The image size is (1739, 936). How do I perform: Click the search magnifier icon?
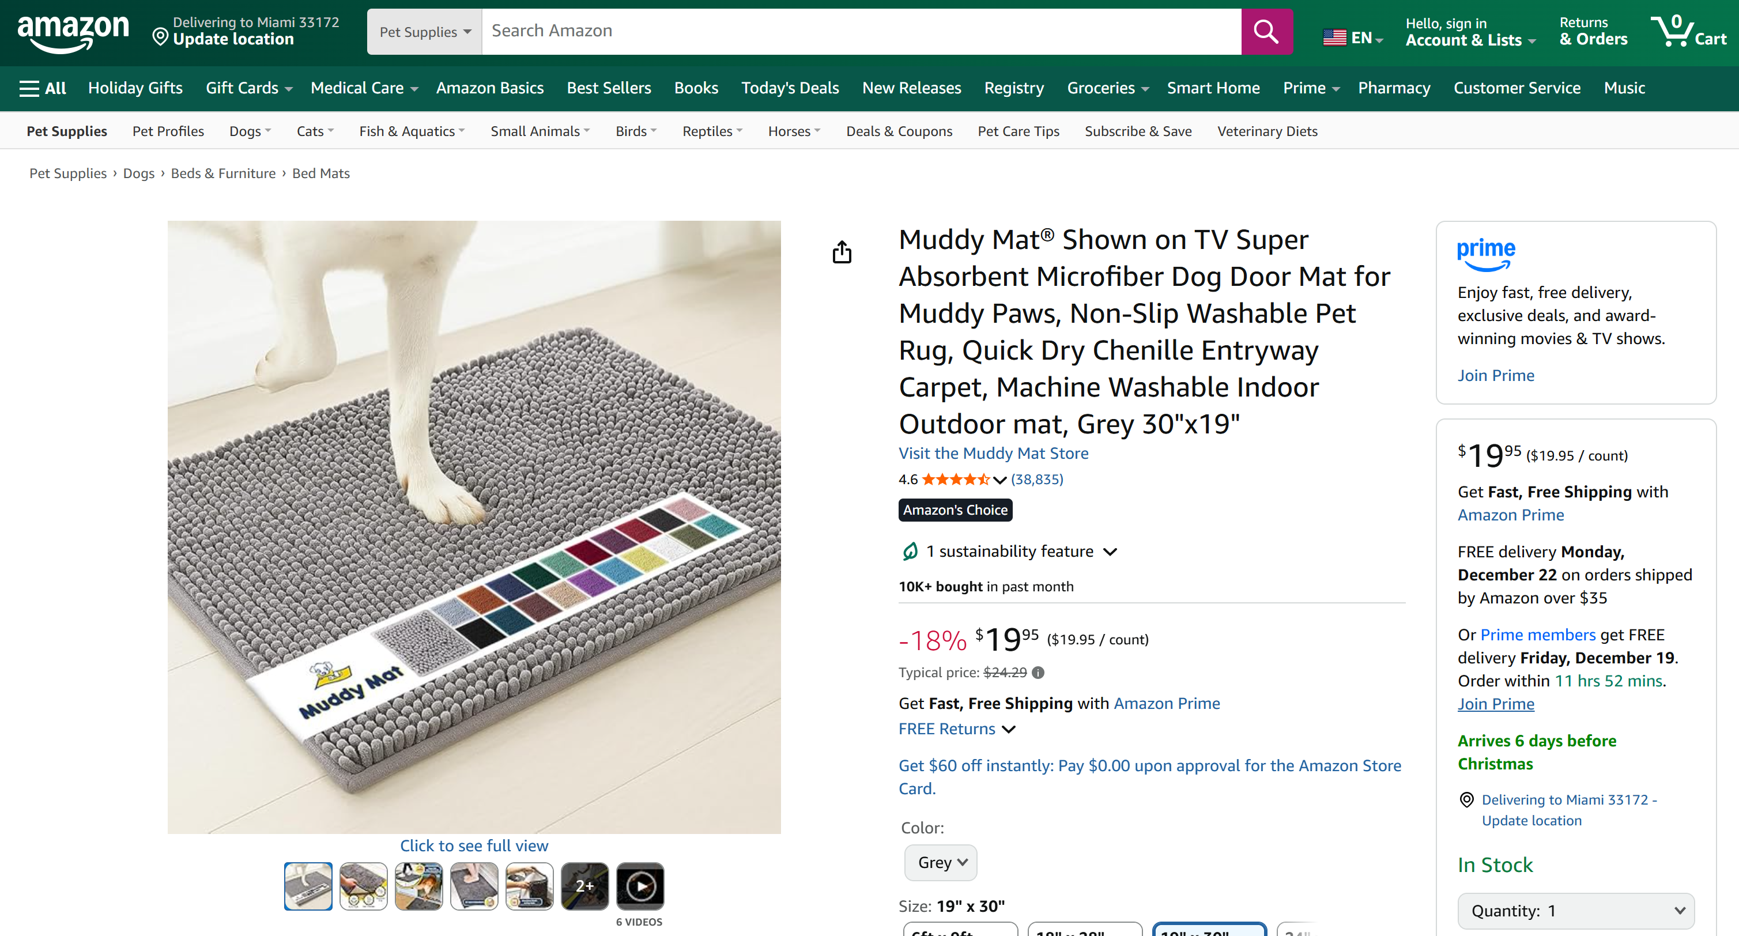click(1266, 31)
